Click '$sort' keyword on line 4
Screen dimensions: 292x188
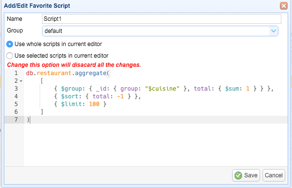pos(70,96)
